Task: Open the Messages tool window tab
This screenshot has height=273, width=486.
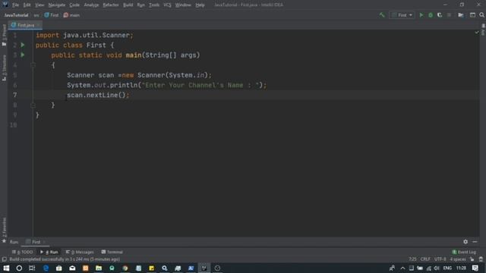Action: tap(80, 252)
